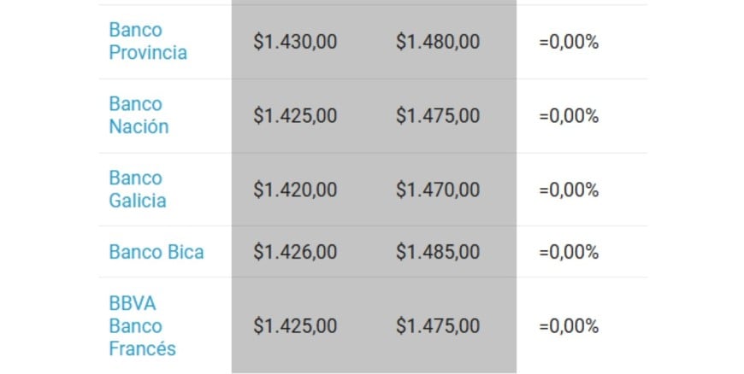The height and width of the screenshot is (374, 744).
Task: Select Banco Bica's $1.426,00 value
Action: click(295, 252)
